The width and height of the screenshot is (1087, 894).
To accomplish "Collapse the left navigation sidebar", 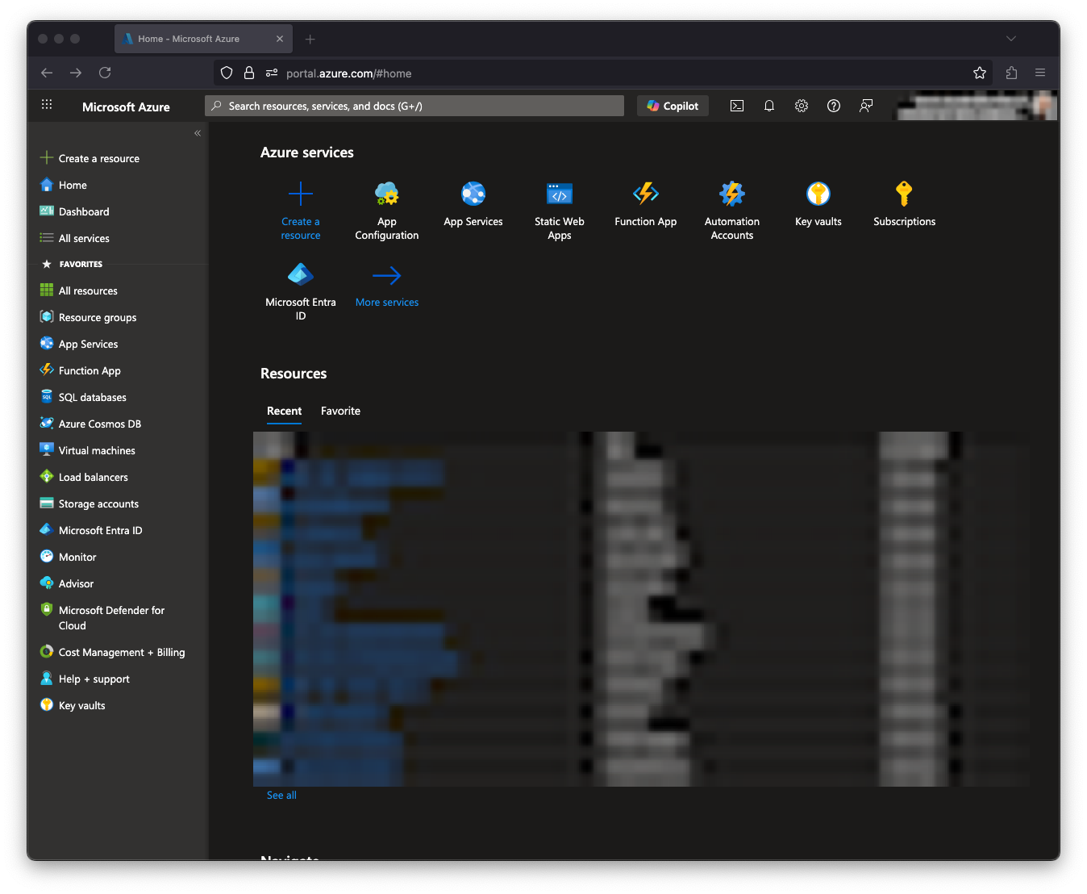I will point(197,133).
